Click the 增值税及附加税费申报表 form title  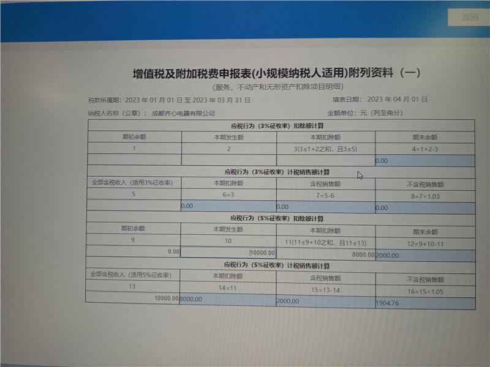click(277, 73)
